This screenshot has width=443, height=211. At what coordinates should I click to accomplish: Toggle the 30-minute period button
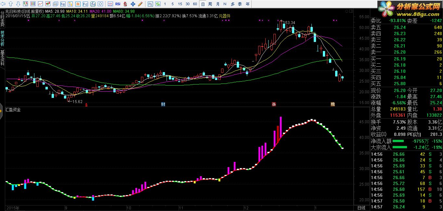187,4
